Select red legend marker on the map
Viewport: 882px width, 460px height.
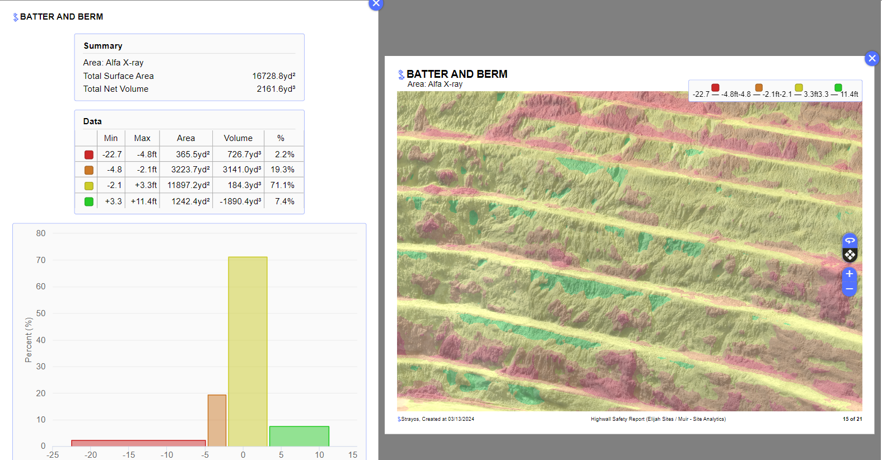click(x=715, y=88)
